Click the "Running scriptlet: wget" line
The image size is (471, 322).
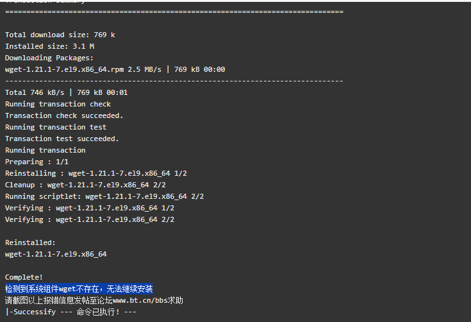(x=104, y=196)
